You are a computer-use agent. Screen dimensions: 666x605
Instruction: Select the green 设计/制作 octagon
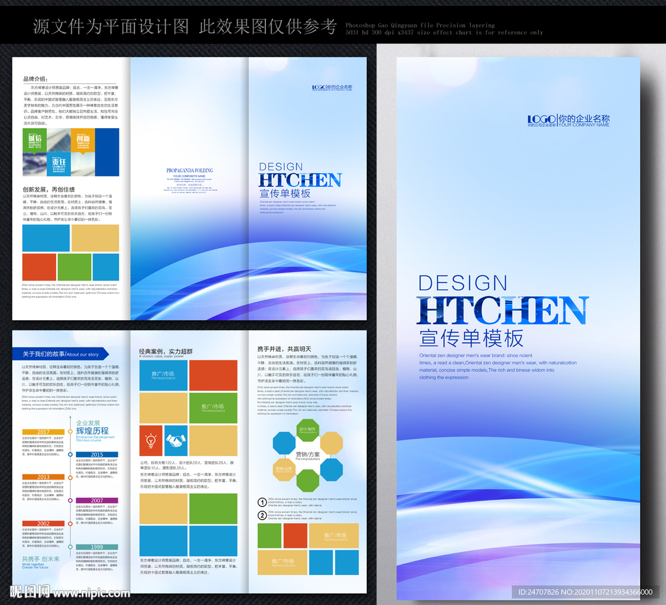pos(308,430)
